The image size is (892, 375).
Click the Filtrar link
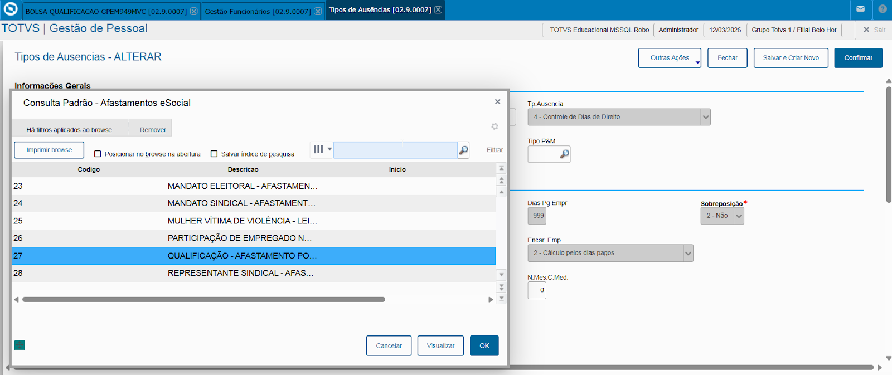(495, 150)
